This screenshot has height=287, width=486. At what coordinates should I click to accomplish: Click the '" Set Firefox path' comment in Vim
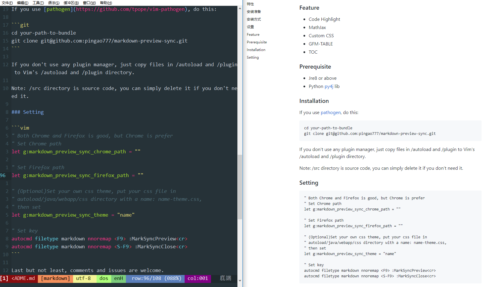[x=38, y=167]
